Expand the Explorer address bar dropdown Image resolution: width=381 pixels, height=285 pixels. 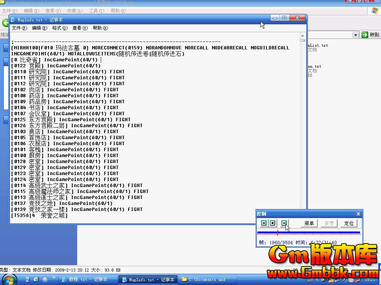point(356,35)
